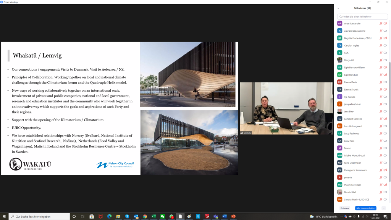391x220 pixels.
Task: Click the video-off icon for Emma Davis
Action: coord(385,82)
